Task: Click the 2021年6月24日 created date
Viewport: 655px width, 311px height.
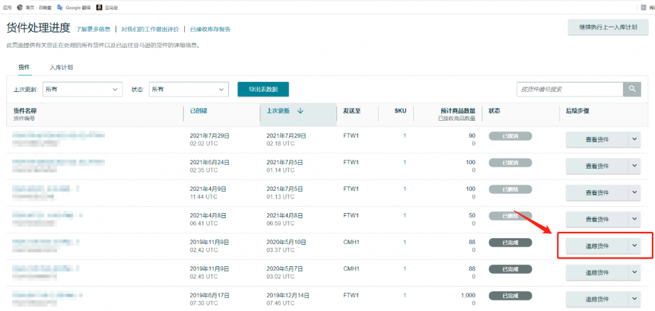Action: click(210, 162)
